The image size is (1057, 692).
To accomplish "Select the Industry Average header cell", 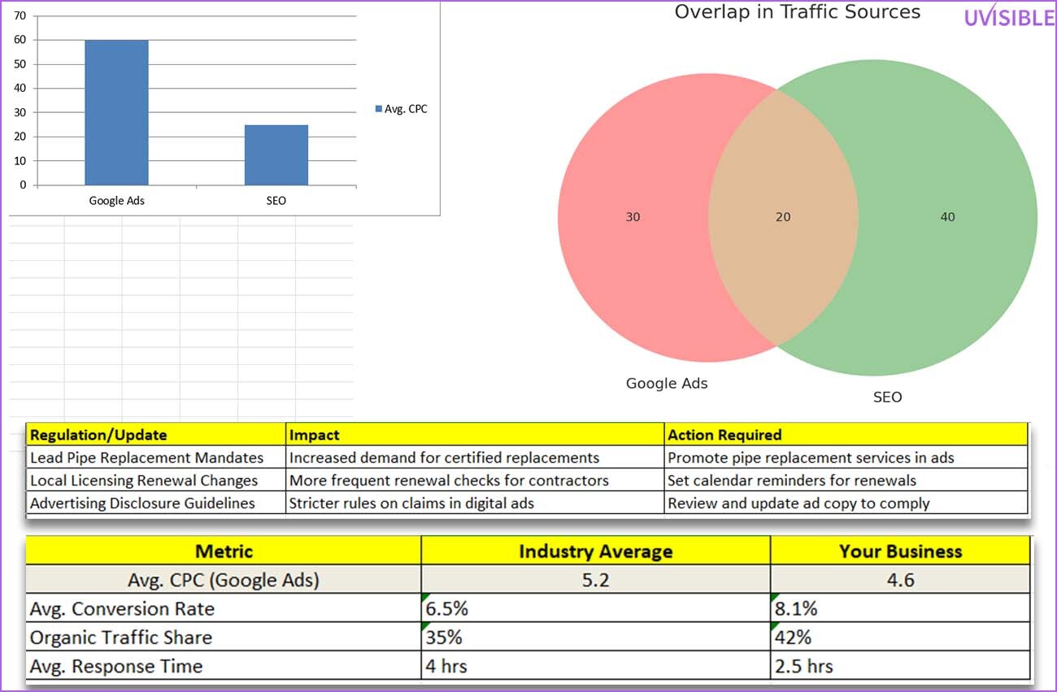I will pos(596,551).
